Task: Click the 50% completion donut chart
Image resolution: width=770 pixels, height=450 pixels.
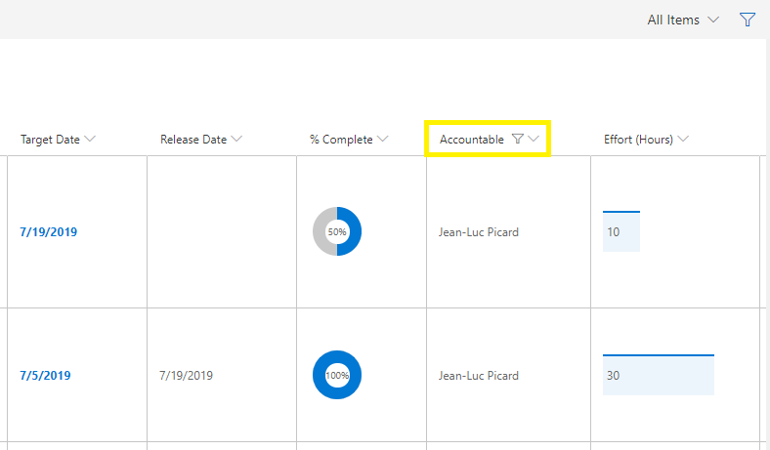Action: tap(337, 232)
